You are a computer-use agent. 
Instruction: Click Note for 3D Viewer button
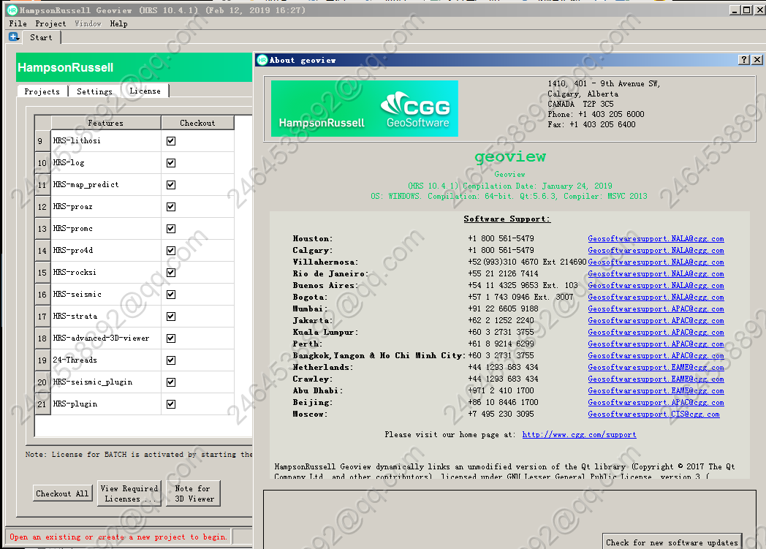[x=194, y=493]
